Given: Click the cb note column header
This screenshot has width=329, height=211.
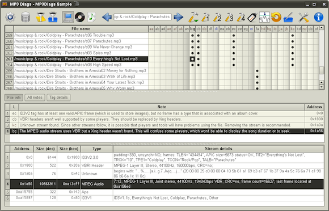Looking at the screenshot, I should [x=199, y=29].
